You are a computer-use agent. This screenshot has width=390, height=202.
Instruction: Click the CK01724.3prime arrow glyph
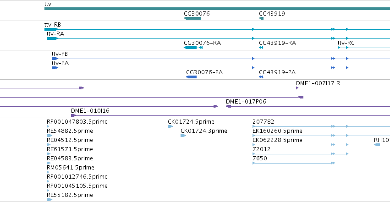(183, 136)
